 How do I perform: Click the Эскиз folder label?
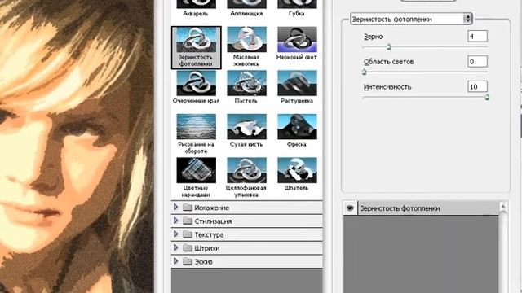[x=203, y=262]
